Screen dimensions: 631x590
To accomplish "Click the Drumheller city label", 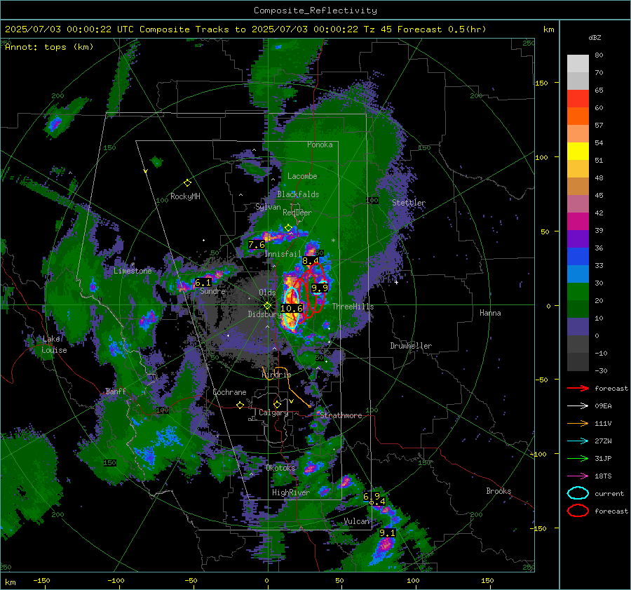I will pyautogui.click(x=411, y=346).
